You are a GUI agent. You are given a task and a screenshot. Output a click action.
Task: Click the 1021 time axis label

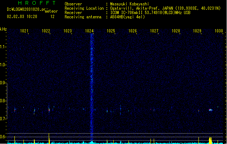coord(24,31)
